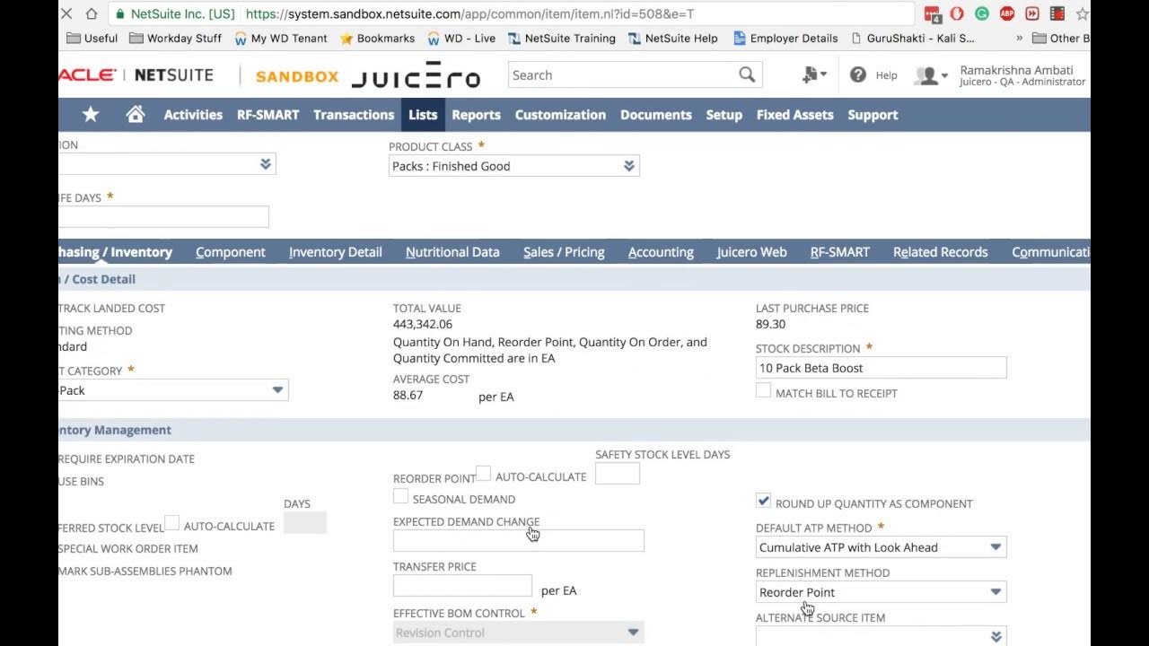1149x646 pixels.
Task: Open the Shortcuts star in navigation bar
Action: (x=91, y=115)
